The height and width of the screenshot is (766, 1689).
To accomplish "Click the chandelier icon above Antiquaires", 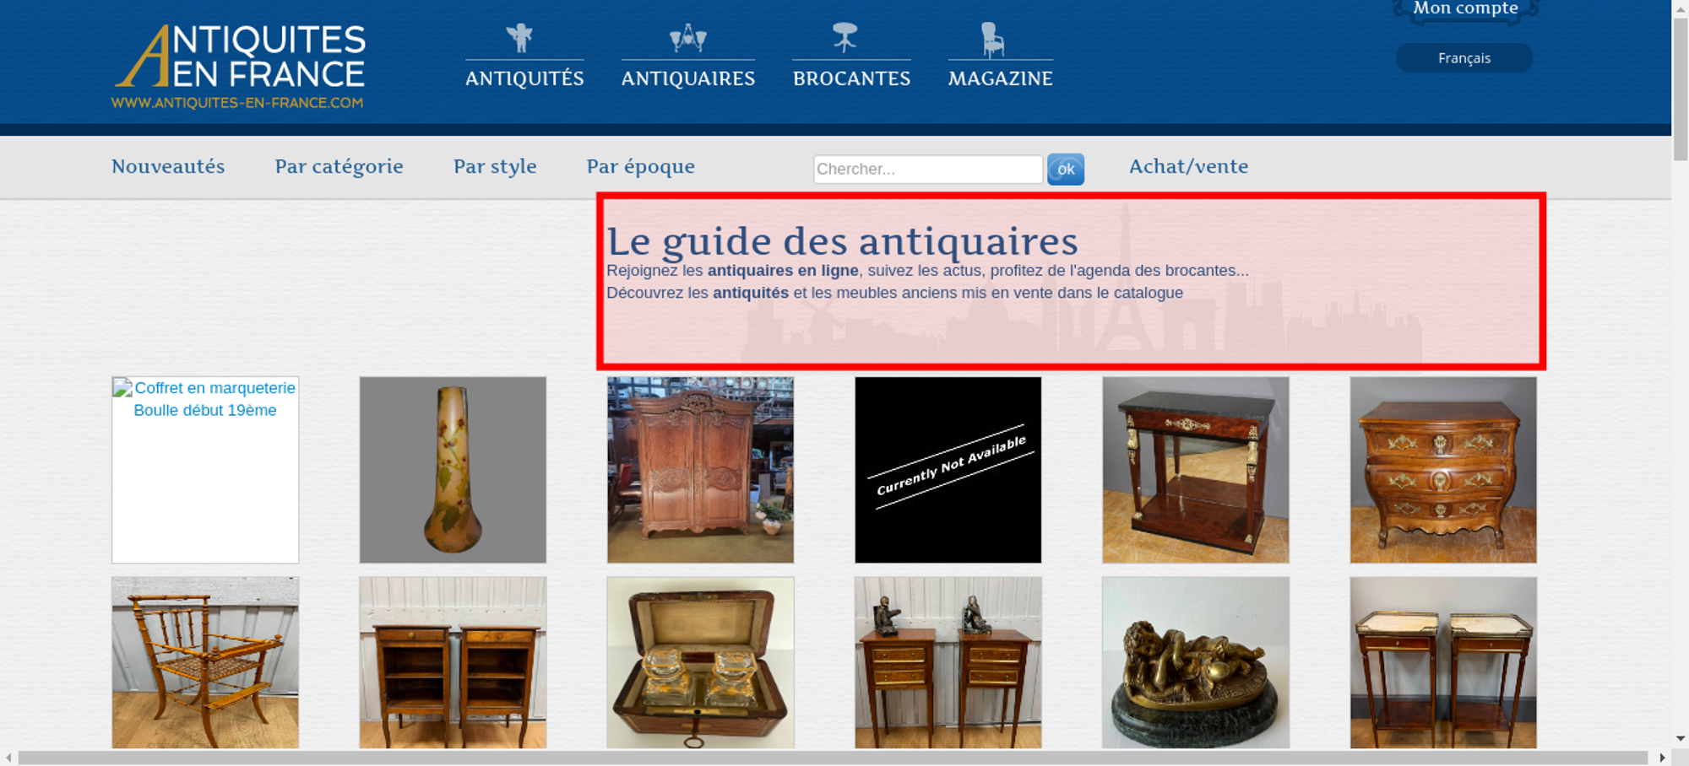I will [687, 38].
